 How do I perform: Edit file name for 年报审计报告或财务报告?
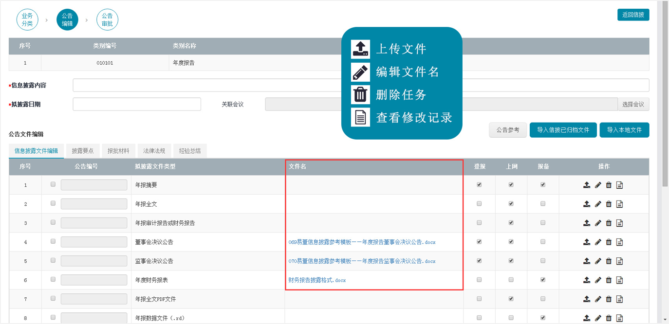598,223
